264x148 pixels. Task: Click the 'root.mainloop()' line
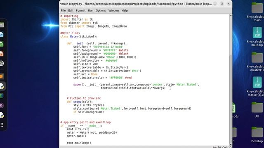click(x=79, y=143)
